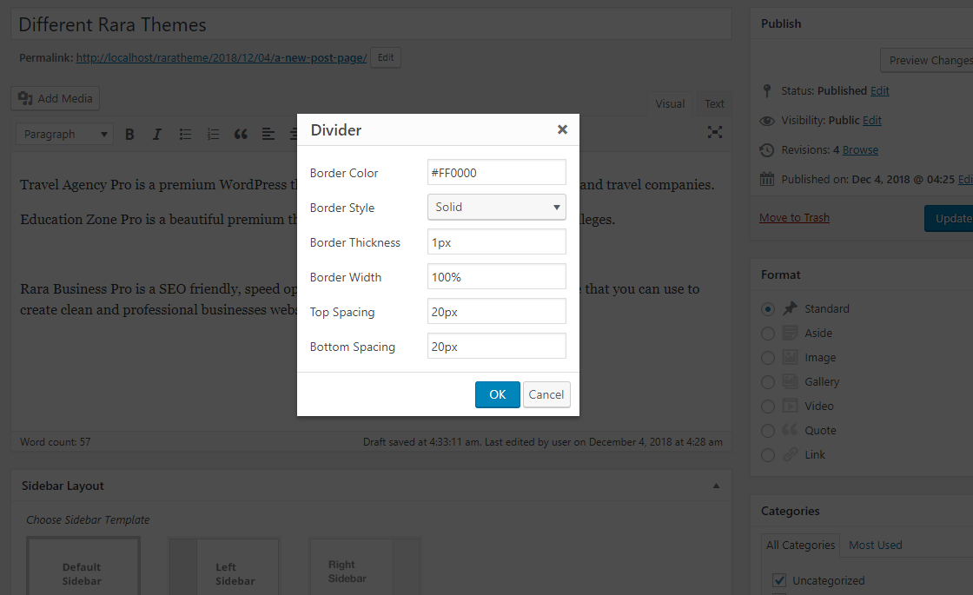Open the Border Style dropdown
The image size is (973, 595).
496,207
